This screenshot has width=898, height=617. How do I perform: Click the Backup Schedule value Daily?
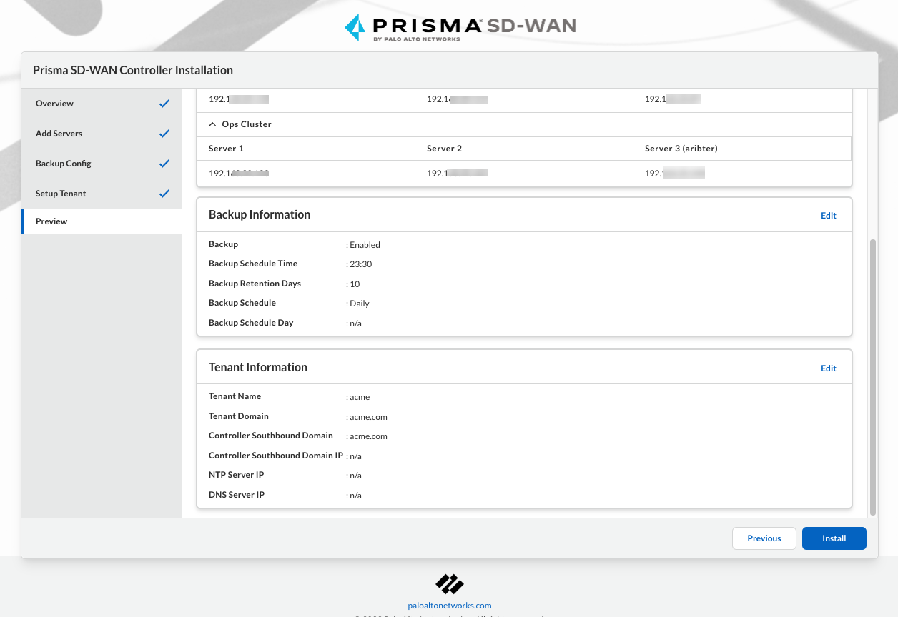click(360, 304)
